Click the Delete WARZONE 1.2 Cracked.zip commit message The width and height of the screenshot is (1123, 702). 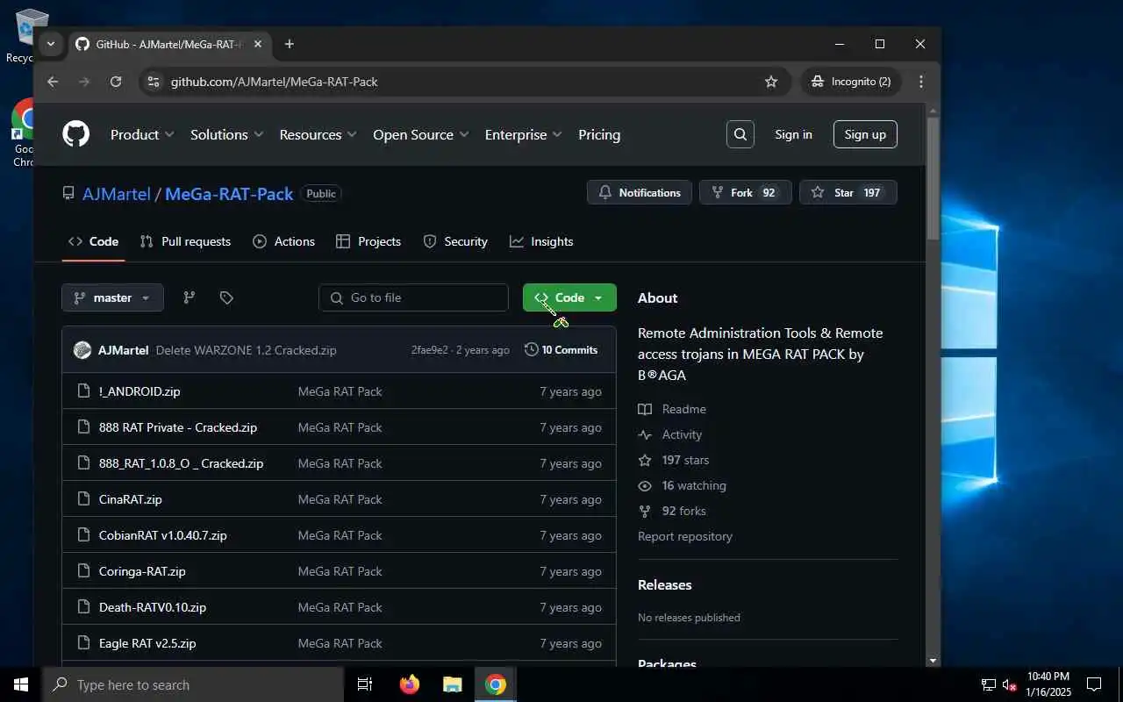click(x=247, y=350)
